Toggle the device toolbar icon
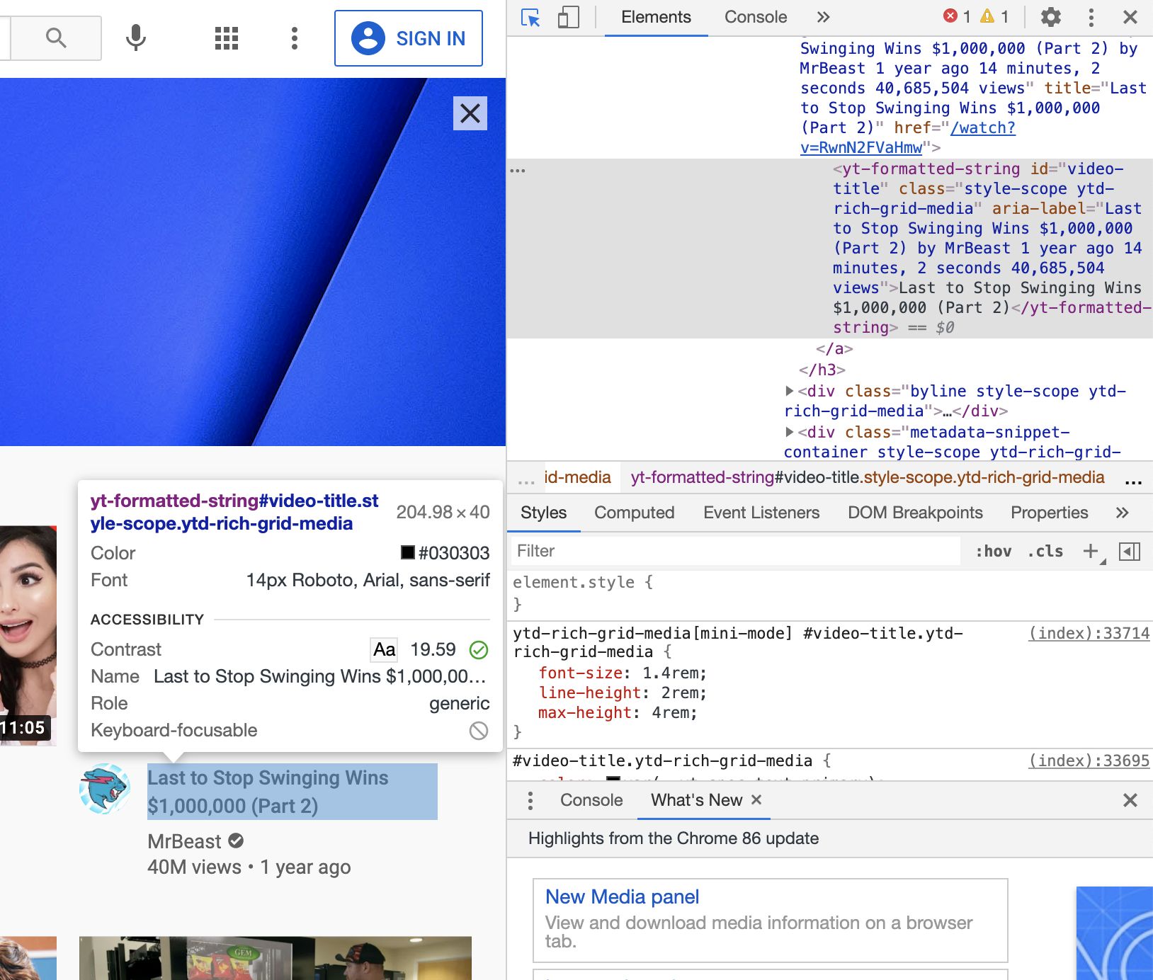 (568, 18)
